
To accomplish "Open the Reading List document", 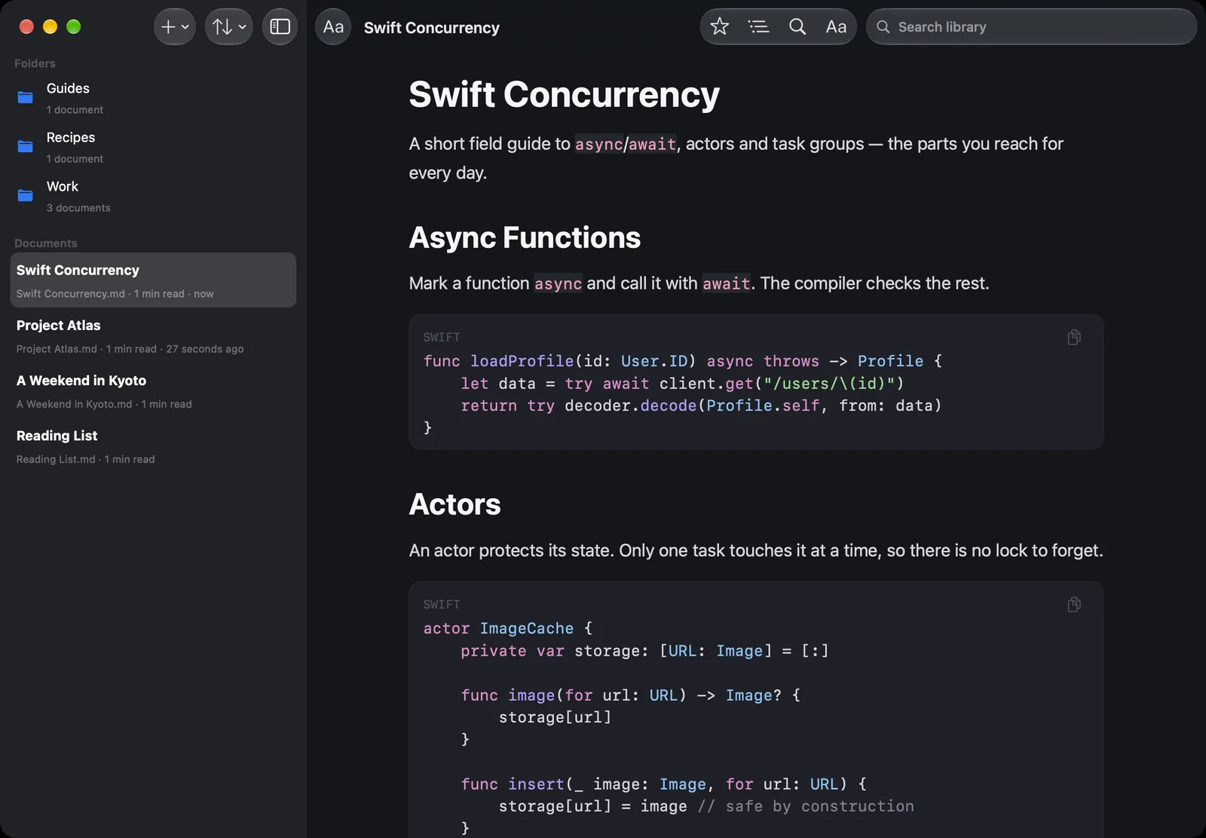I will [153, 445].
